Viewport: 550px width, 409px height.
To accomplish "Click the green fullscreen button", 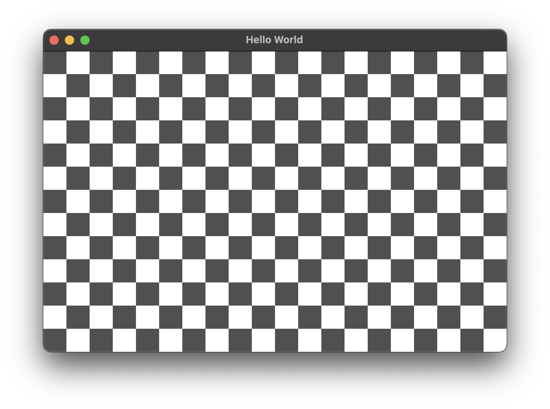I will (x=85, y=40).
